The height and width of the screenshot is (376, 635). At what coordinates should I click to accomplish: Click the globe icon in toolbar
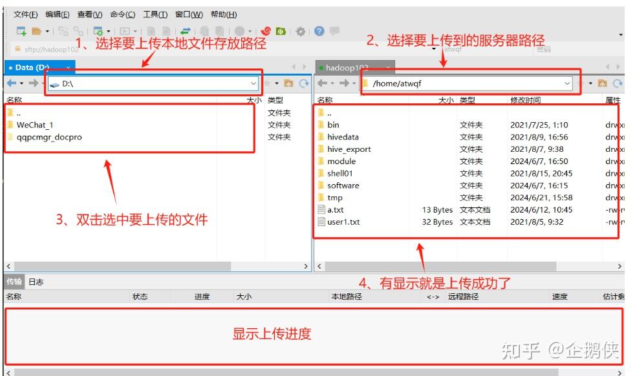240,31
